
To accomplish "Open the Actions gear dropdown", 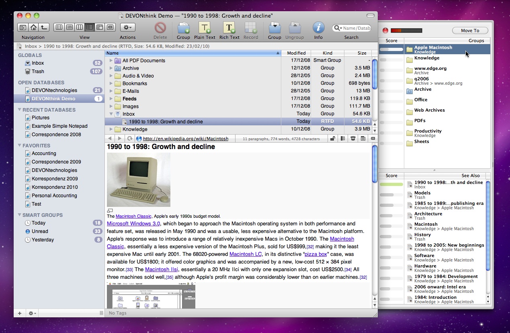I will pos(127,27).
